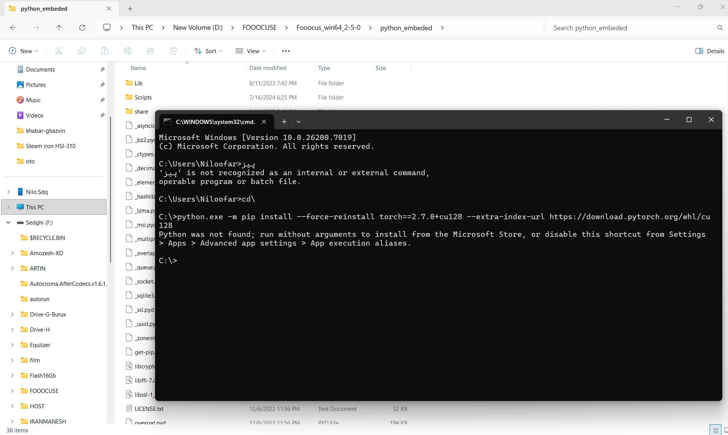The image size is (728, 435).
Task: Collapse the Sedghi (F:) drive node
Action: 8,222
